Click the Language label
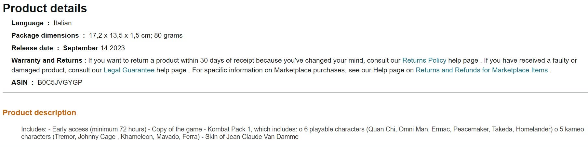Screen dimensions: 588x147 point(27,23)
